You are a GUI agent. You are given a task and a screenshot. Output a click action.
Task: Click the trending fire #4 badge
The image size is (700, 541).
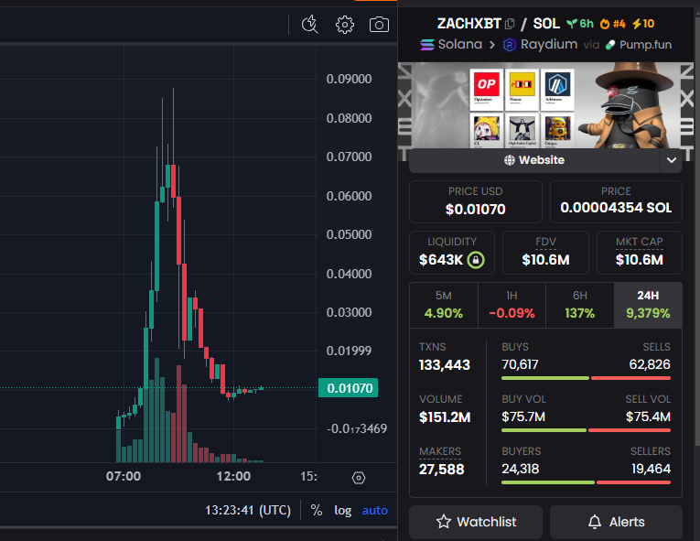(x=612, y=24)
